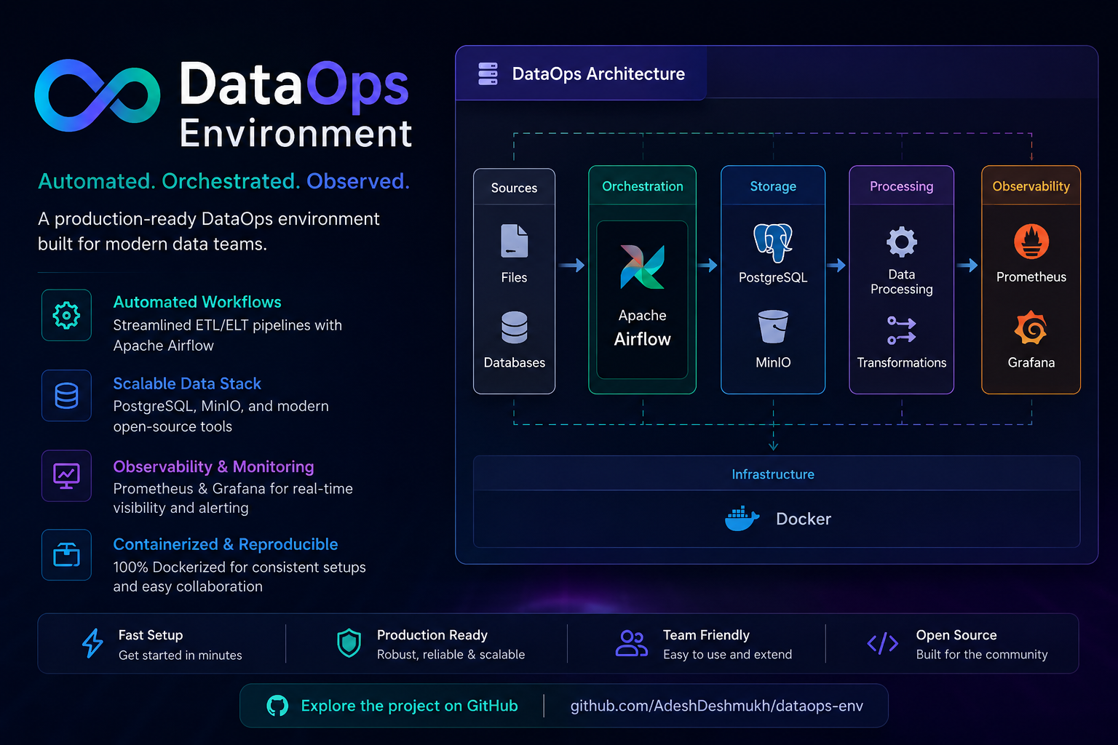
Task: Click the 'Transformations' label
Action: tap(901, 362)
